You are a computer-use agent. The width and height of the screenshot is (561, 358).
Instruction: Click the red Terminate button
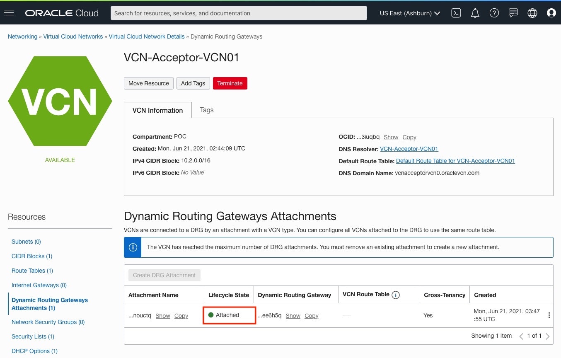pos(230,83)
